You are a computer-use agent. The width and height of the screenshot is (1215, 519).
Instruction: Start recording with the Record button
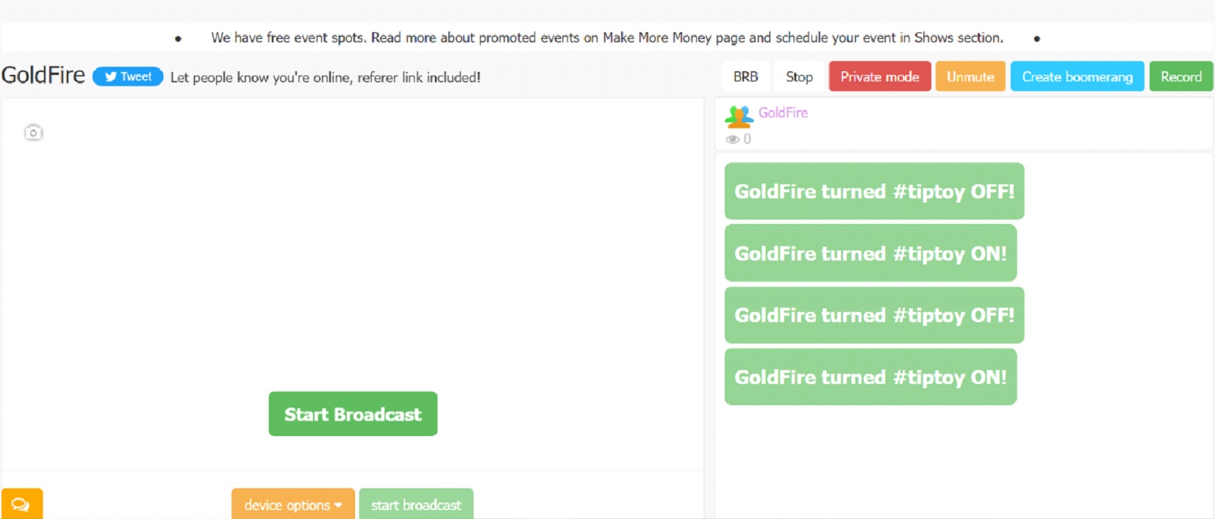pyautogui.click(x=1180, y=76)
